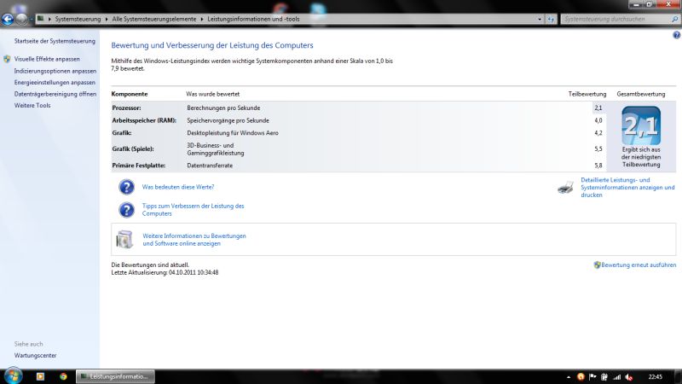Click the Gesamtbewertung column header
This screenshot has height=384, width=682.
point(641,94)
